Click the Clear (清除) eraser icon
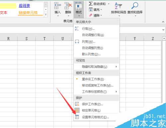Viewport: 166px width, 128px height. (91, 15)
